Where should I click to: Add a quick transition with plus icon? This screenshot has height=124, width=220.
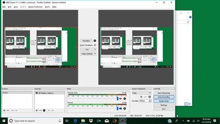[x=95, y=45]
